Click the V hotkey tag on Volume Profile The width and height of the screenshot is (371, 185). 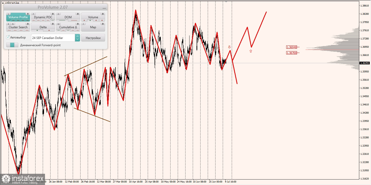8,14
